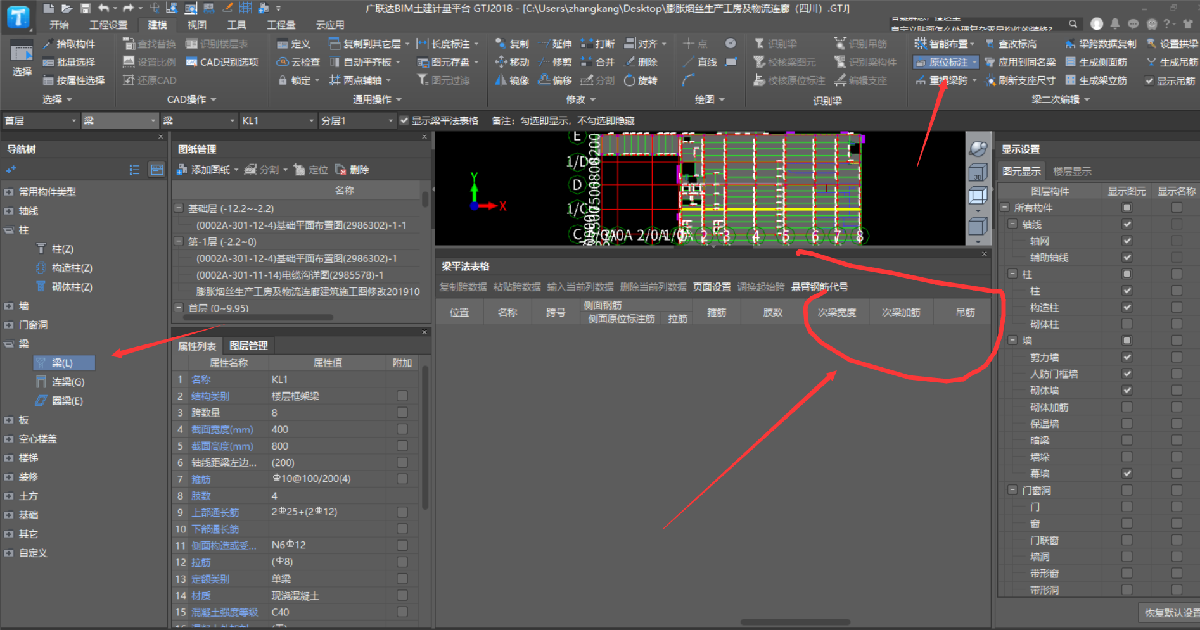The width and height of the screenshot is (1200, 630).
Task: Click 页面设置 in 梁平法表格
Action: tap(711, 287)
